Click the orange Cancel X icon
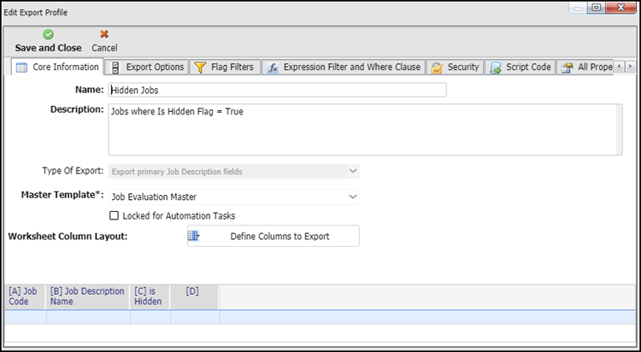Viewport: 641px width, 352px height. click(104, 34)
